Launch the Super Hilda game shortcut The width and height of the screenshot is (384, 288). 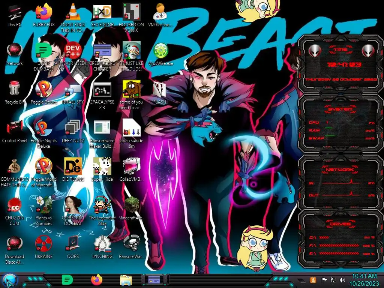click(x=102, y=170)
